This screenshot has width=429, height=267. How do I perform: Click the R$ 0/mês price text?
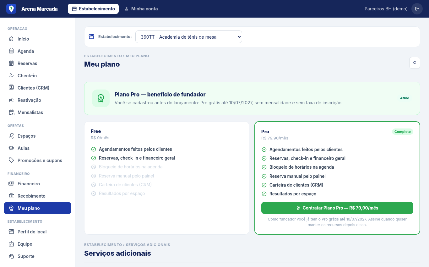[100, 138]
